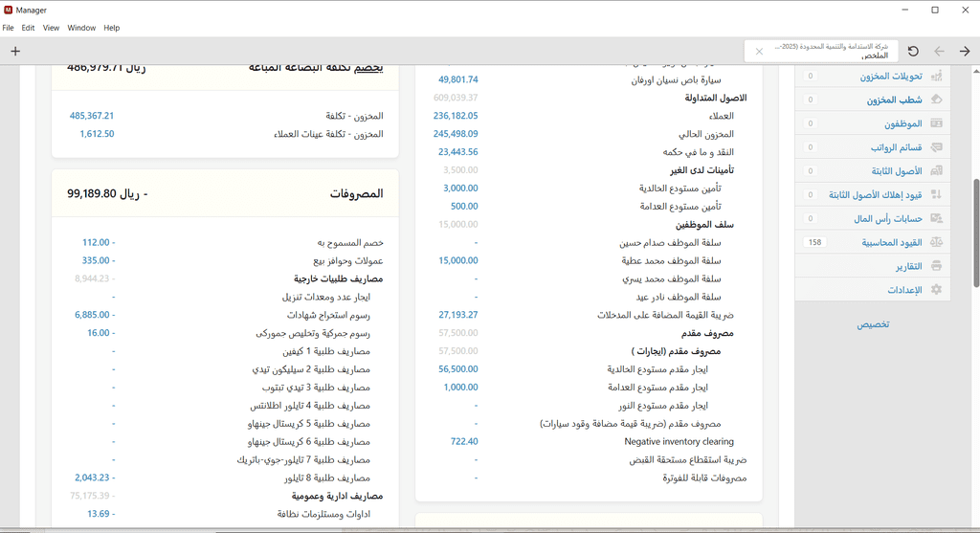Click the تخصيص link
The image size is (980, 533).
tap(872, 324)
